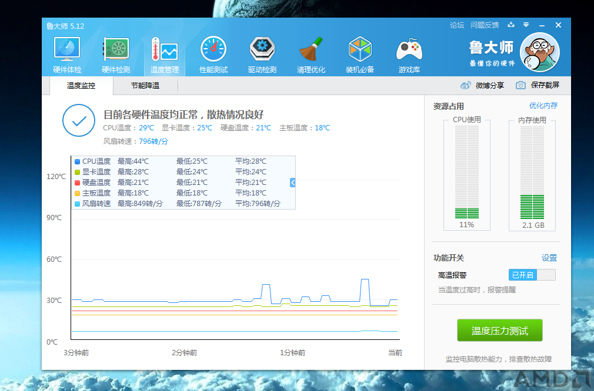Close the 鲁大师 window
Viewport: 594px width, 391px height.
pos(558,25)
